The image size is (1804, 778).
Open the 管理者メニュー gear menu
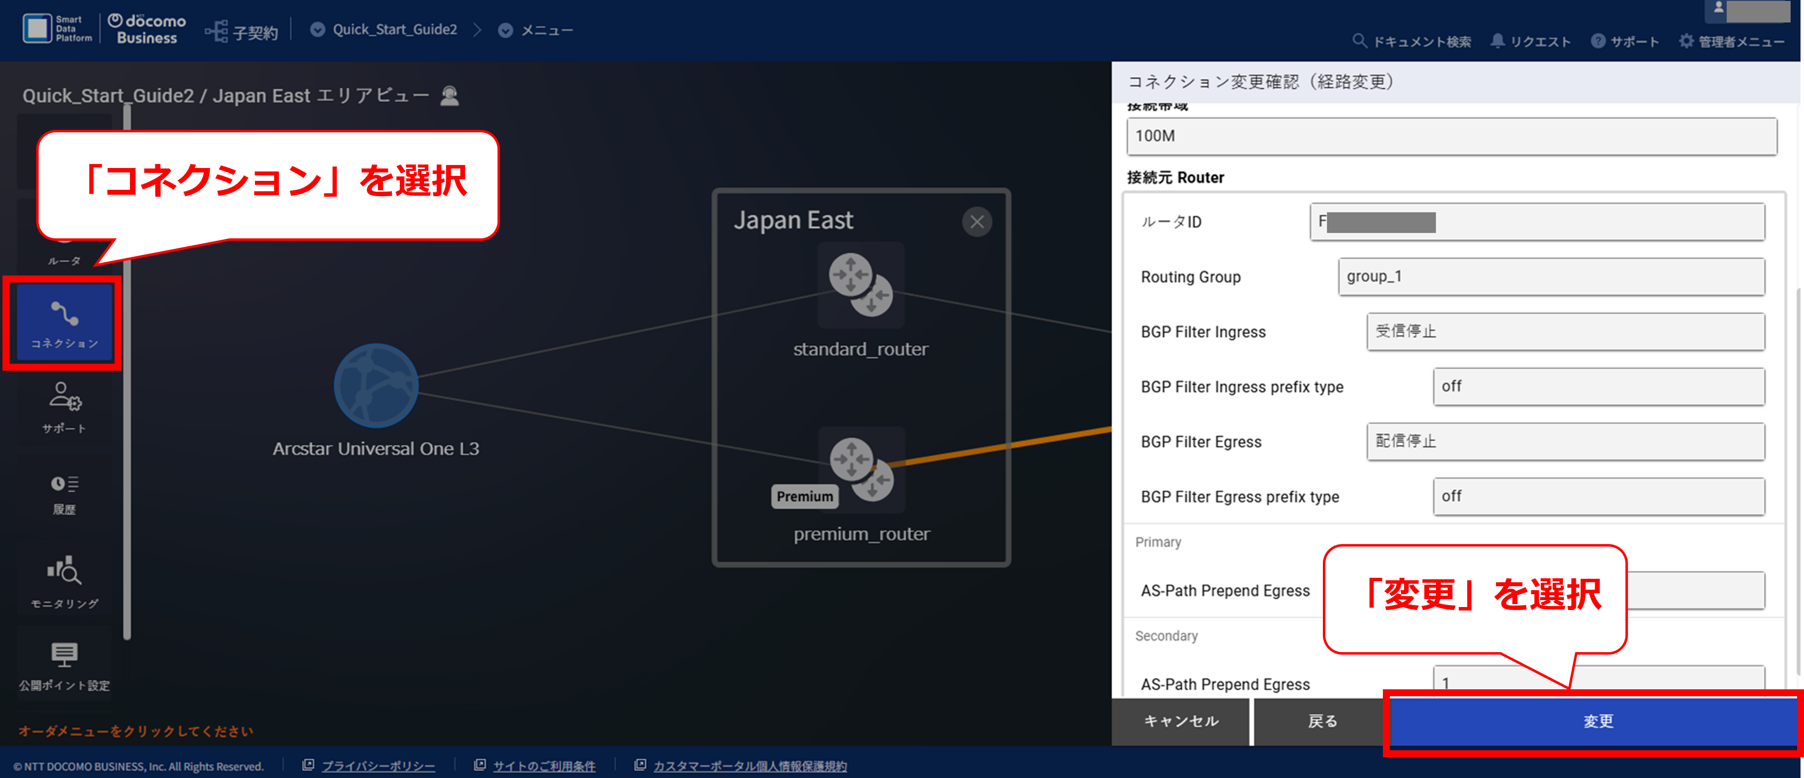click(x=1731, y=41)
